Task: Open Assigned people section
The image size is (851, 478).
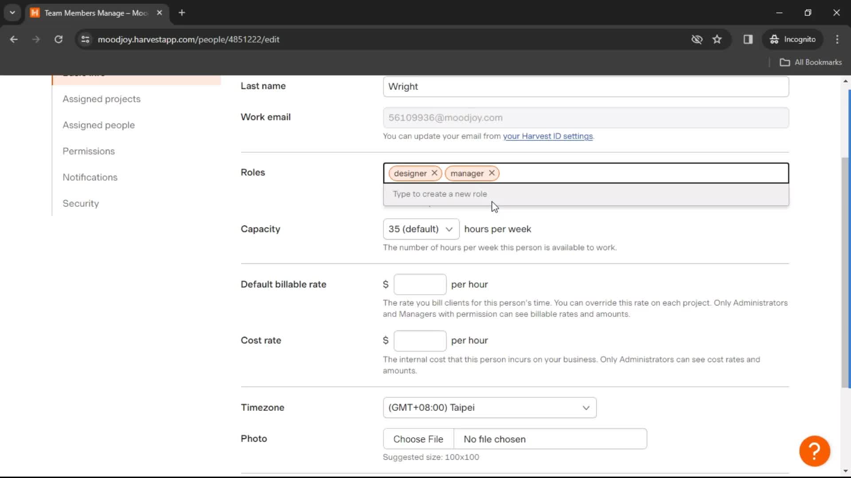Action: point(98,125)
